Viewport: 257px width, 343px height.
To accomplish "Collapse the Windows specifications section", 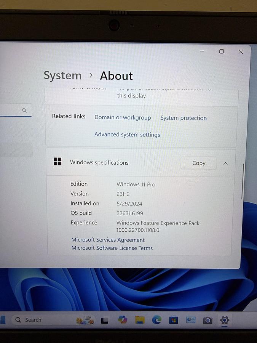I will (x=225, y=163).
